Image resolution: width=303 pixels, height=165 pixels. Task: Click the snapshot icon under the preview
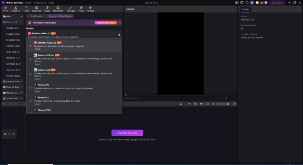point(226,98)
